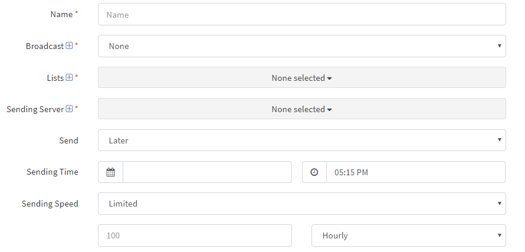Click the clock icon for sending time
This screenshot has width=525, height=252.
(x=314, y=172)
